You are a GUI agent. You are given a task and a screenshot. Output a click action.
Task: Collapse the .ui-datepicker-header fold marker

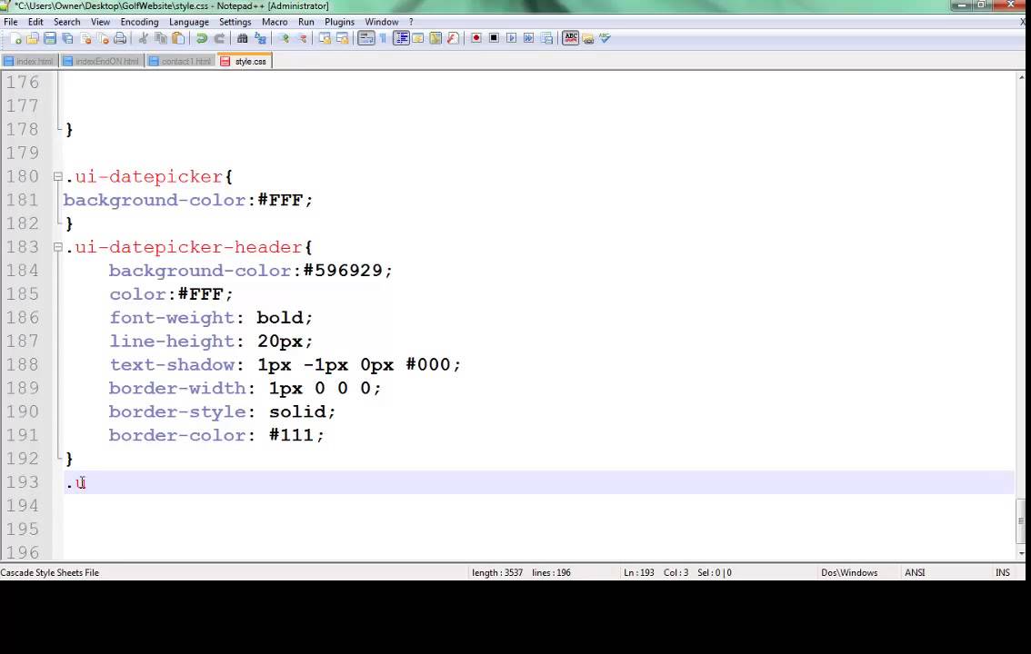(x=58, y=247)
